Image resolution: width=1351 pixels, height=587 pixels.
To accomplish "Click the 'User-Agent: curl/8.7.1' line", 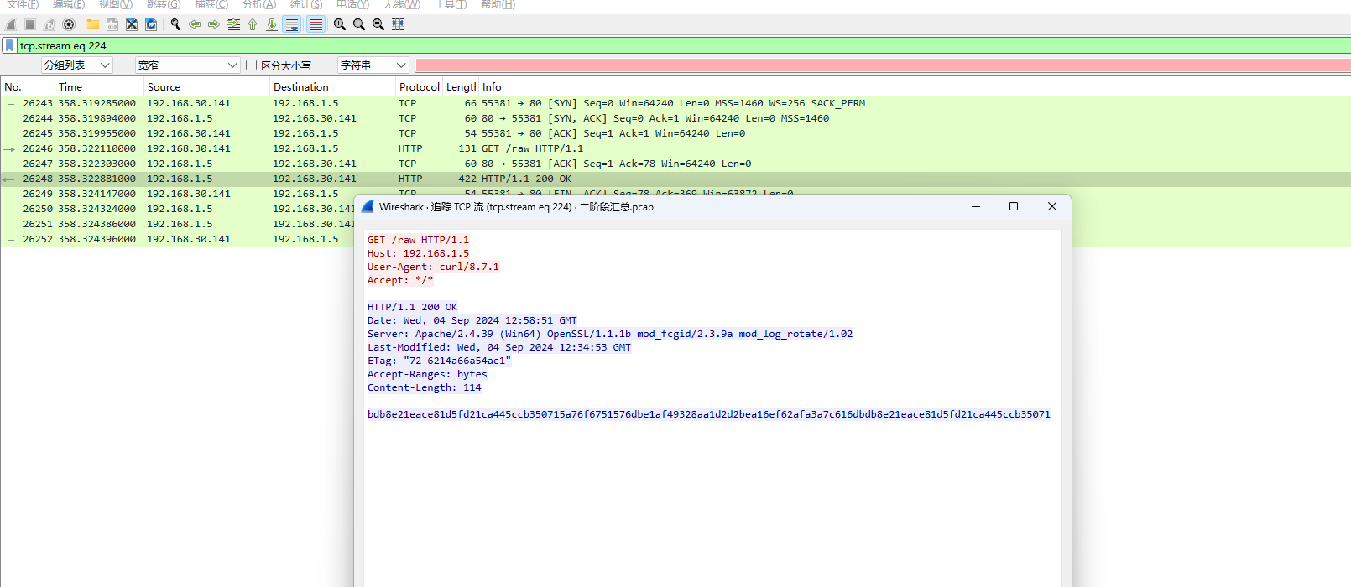I will [433, 267].
